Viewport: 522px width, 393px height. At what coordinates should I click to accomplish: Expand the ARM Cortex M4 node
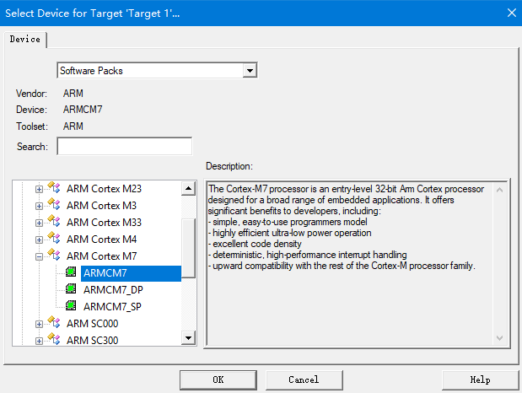click(x=39, y=240)
